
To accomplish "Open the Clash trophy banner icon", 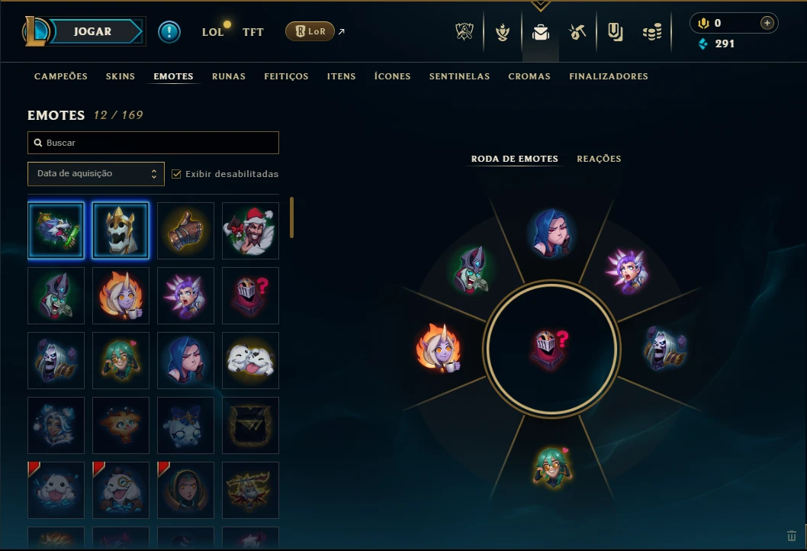I will pyautogui.click(x=465, y=32).
